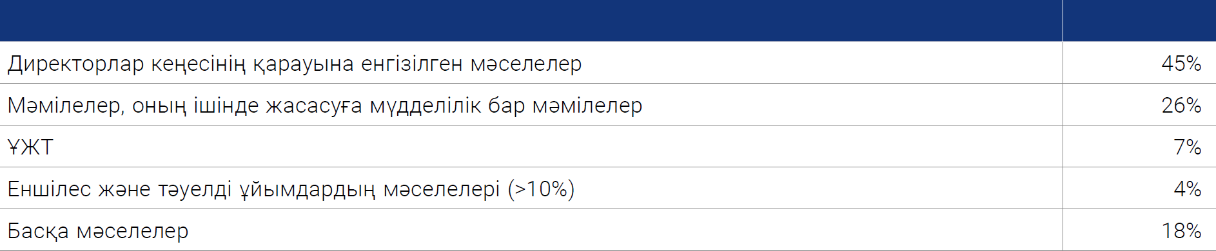Click the 45% value cell
Image resolution: width=1216 pixels, height=251 pixels.
pyautogui.click(x=1139, y=63)
